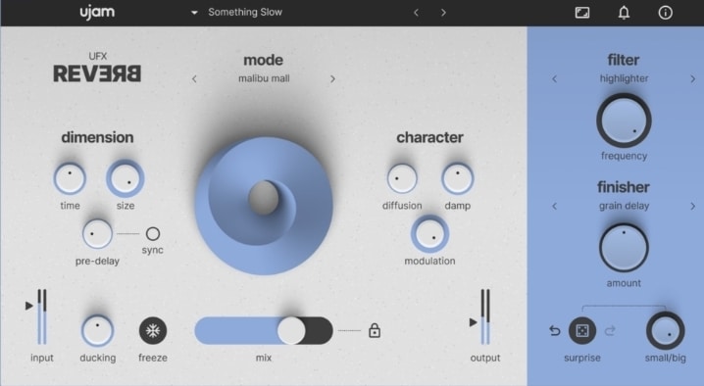
Task: Click the redo arrow beside surprise
Action: coord(610,331)
